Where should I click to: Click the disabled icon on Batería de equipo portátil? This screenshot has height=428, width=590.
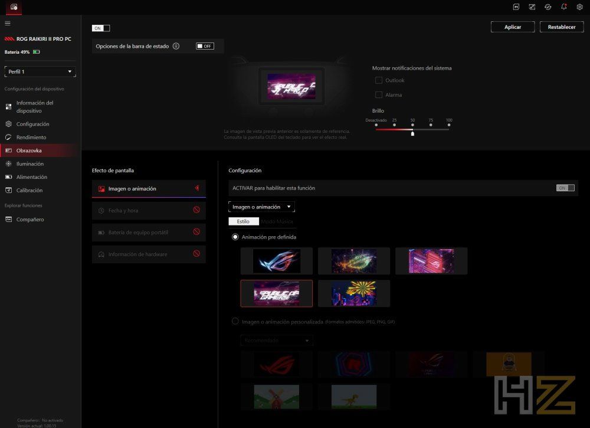tap(196, 232)
